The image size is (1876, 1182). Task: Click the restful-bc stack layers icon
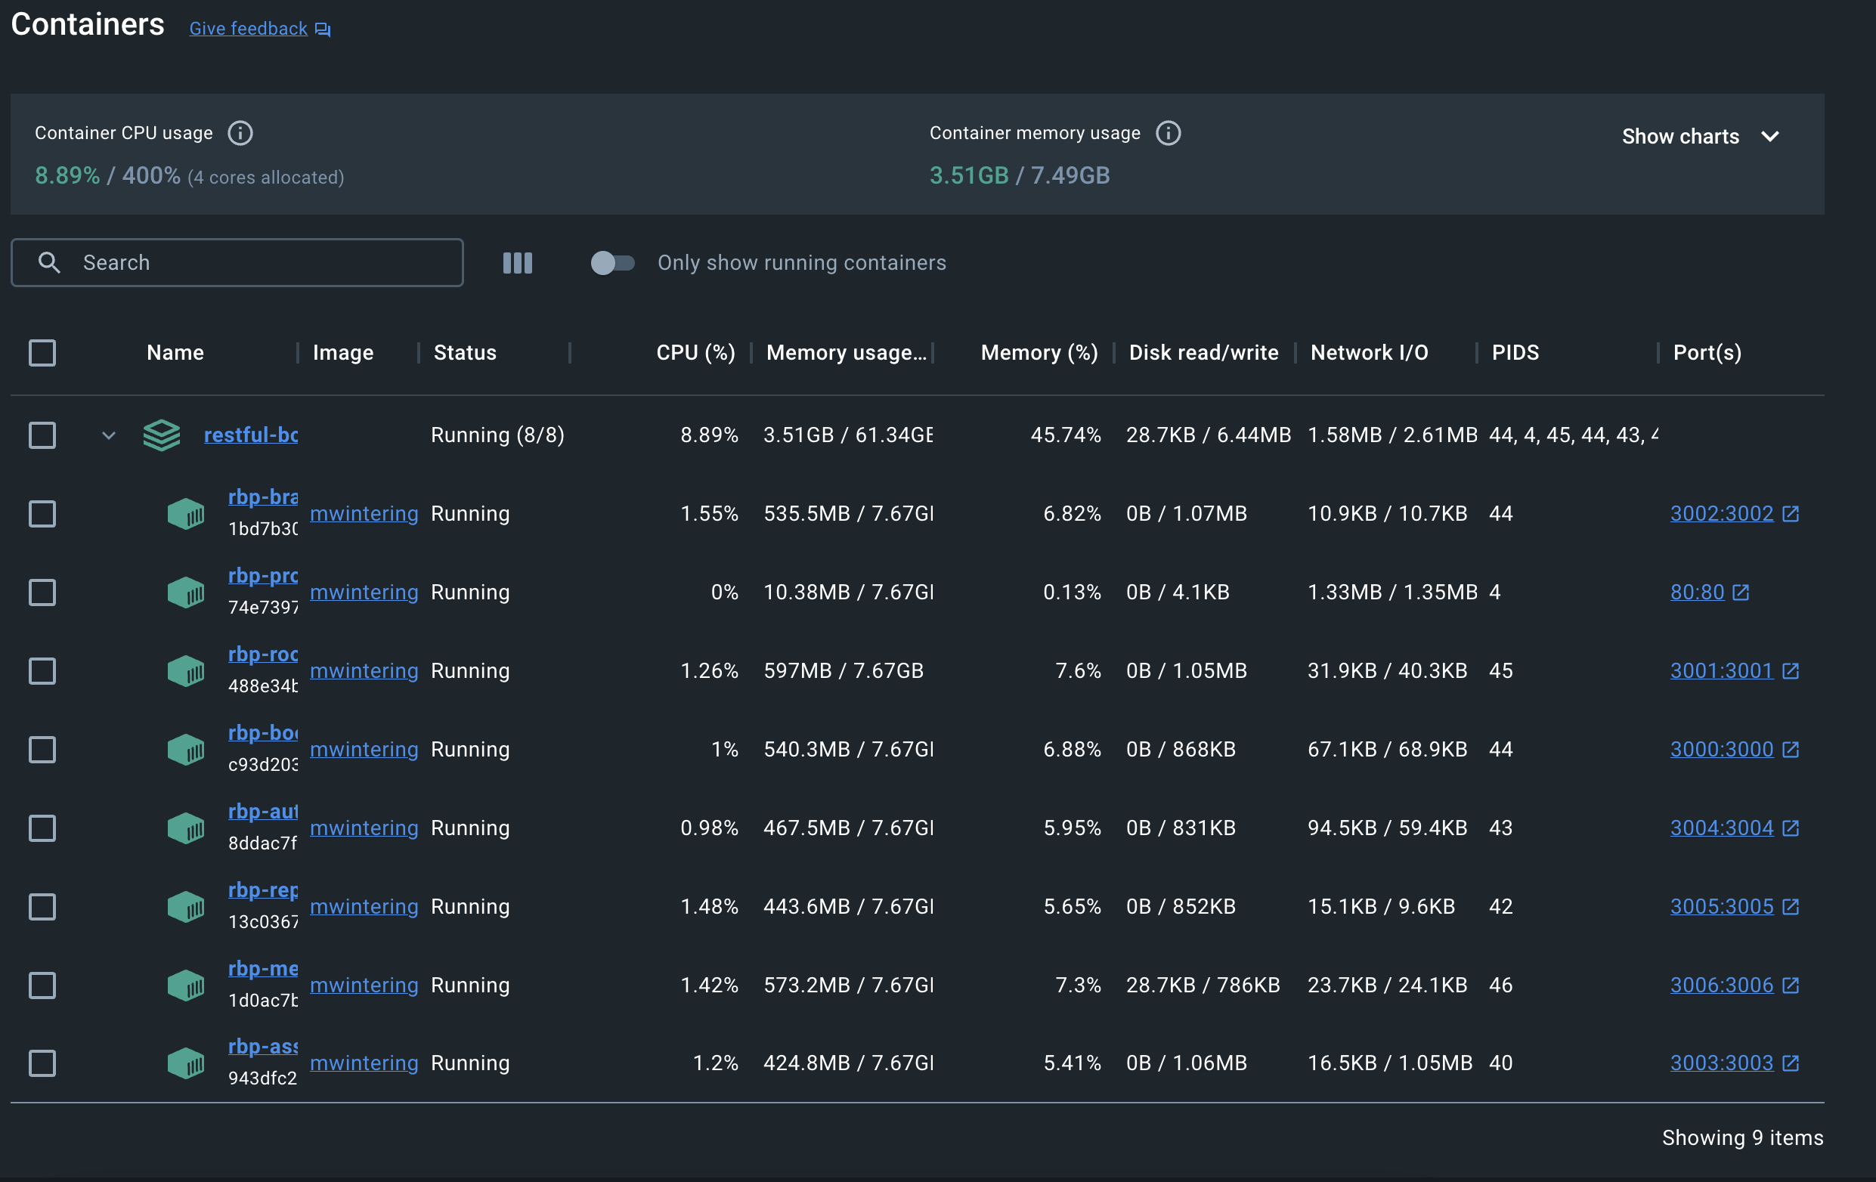click(x=161, y=435)
